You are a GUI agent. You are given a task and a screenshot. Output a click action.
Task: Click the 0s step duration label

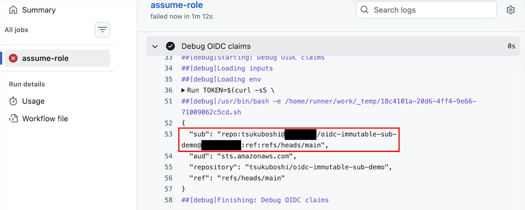click(x=511, y=46)
